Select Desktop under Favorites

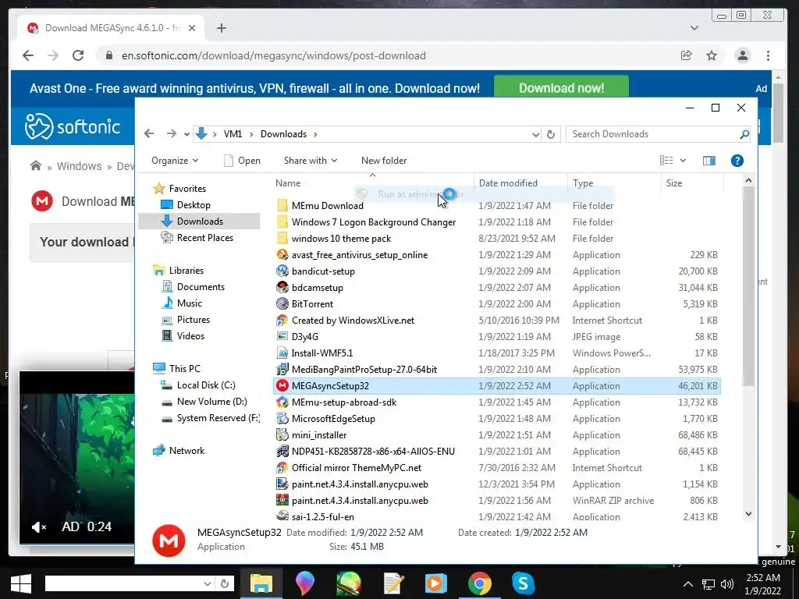click(194, 205)
